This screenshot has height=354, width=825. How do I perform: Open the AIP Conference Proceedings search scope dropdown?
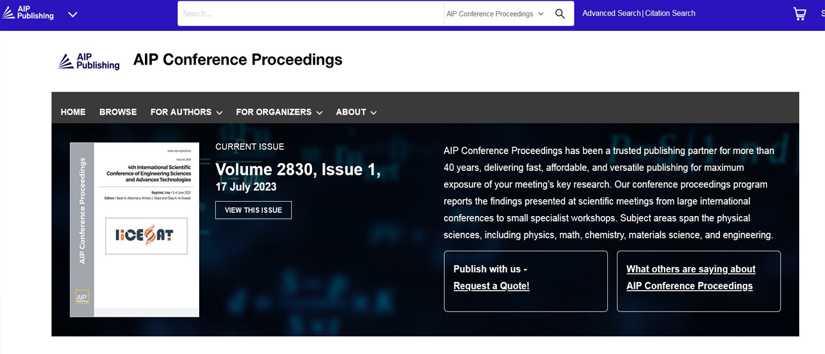coord(494,14)
